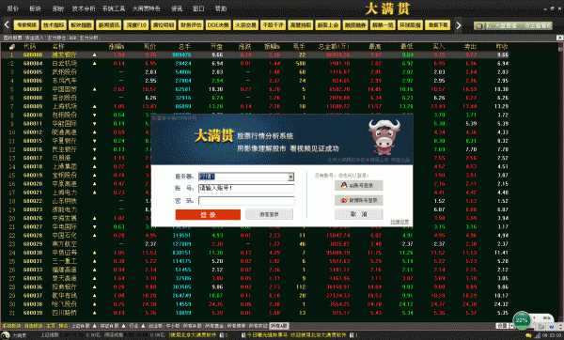Click the bull mascot image in the login banner
This screenshot has width=564, height=340.
click(x=384, y=137)
